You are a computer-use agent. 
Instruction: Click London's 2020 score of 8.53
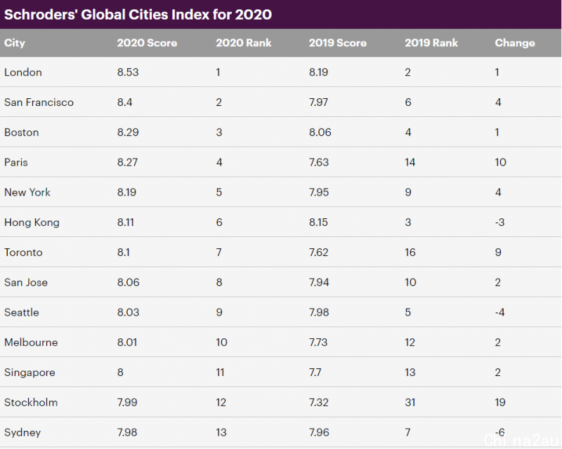tap(128, 72)
